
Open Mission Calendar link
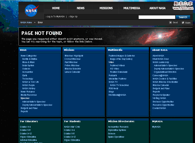tap(161, 85)
